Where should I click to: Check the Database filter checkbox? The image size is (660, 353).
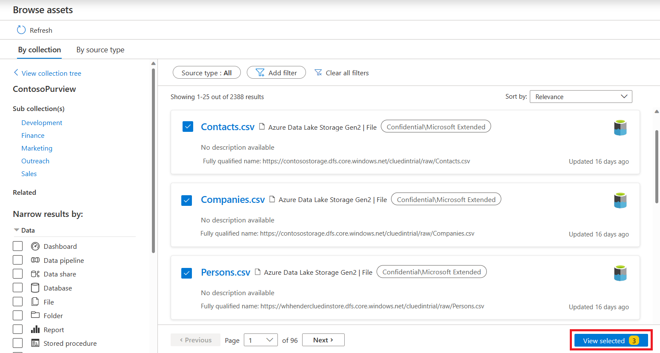coord(18,288)
